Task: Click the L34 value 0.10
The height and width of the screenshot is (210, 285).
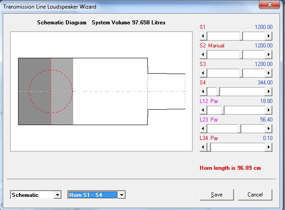Action: coord(268,138)
